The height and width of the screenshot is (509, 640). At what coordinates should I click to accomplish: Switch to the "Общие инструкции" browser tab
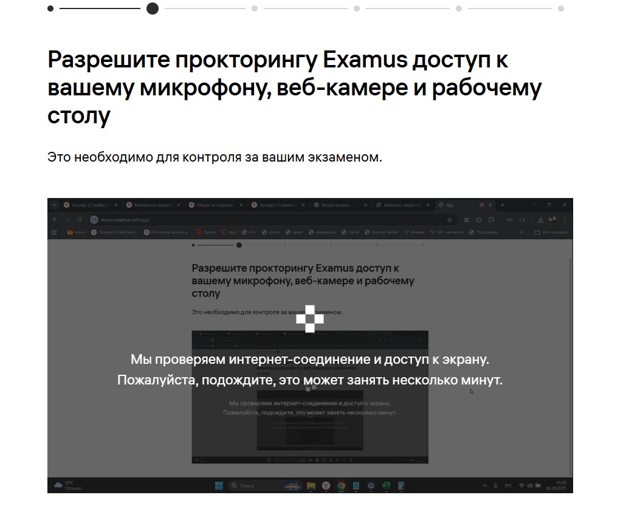[x=212, y=205]
